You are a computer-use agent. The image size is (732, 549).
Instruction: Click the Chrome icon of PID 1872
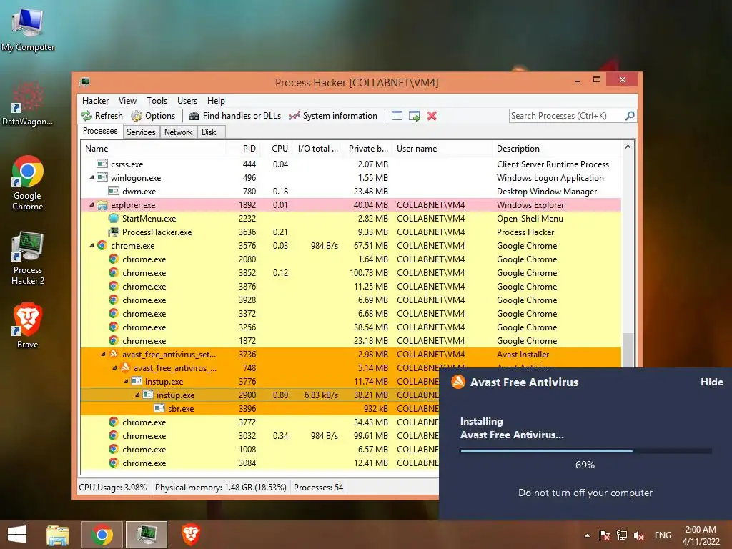tap(114, 340)
